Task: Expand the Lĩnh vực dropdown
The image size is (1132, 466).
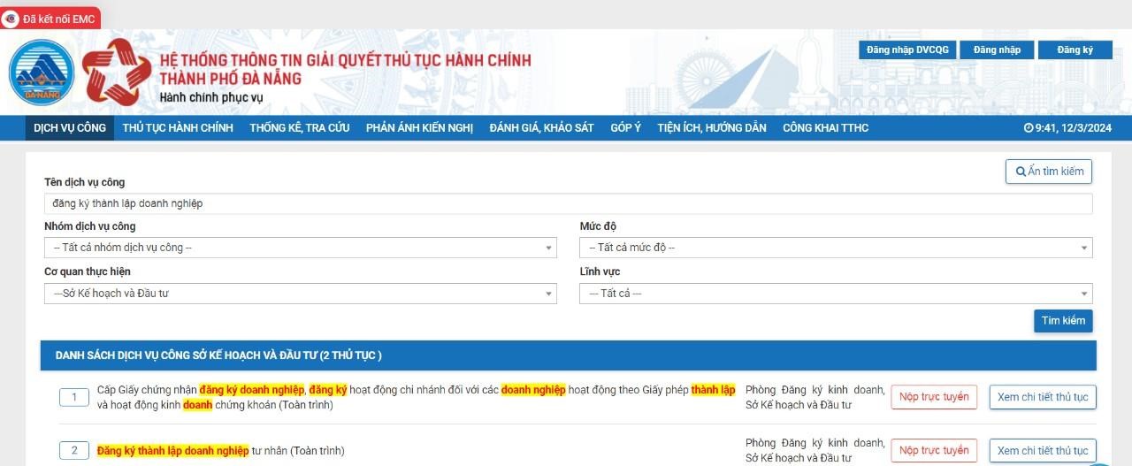Action: [836, 294]
